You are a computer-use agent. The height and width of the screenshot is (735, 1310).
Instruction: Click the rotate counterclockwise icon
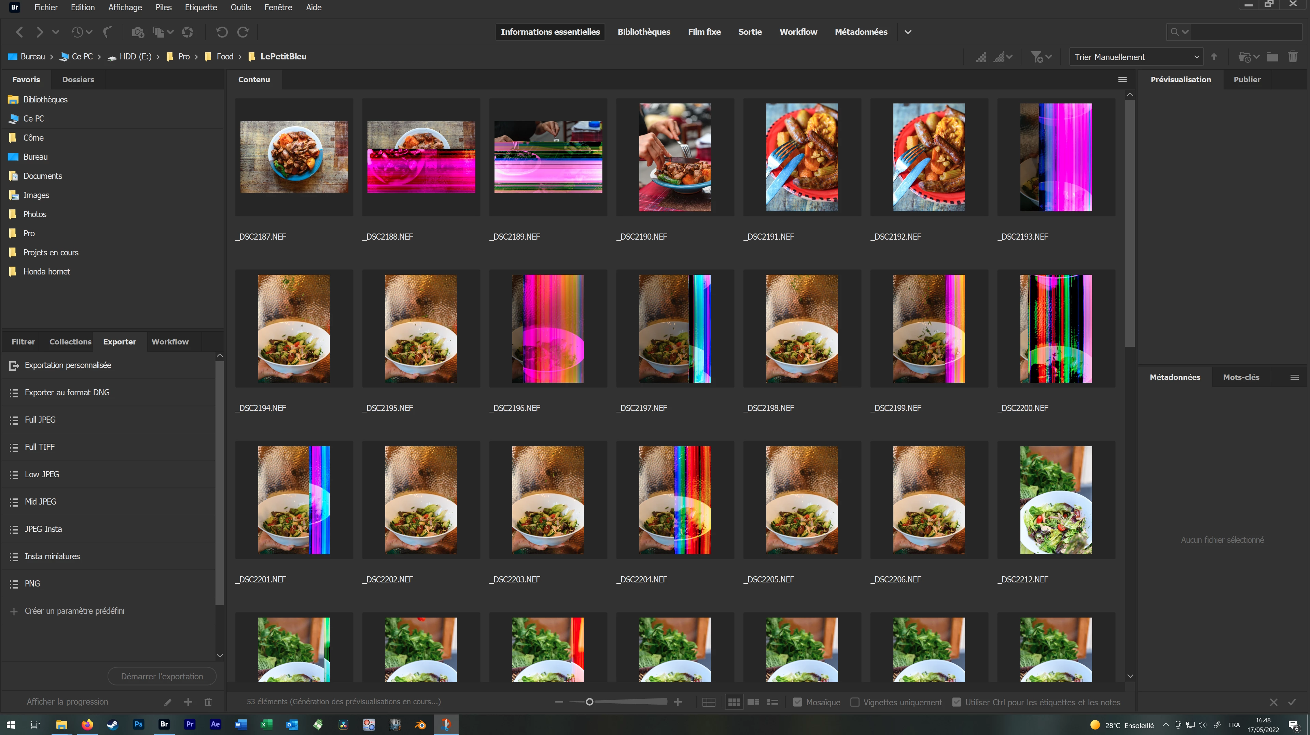click(221, 32)
